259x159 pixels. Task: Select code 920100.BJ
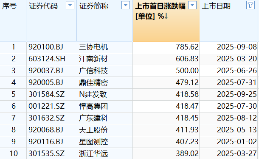(x=46, y=47)
